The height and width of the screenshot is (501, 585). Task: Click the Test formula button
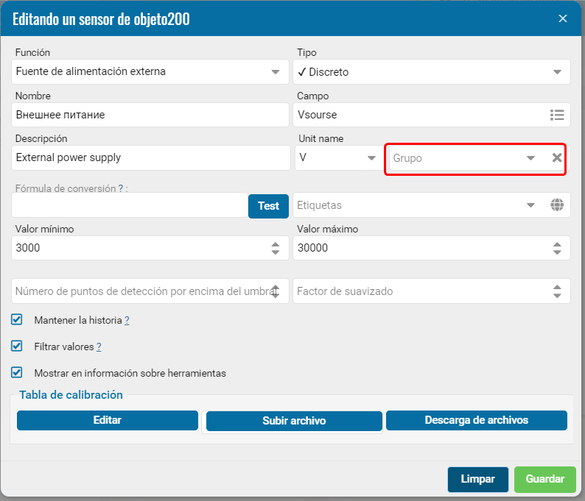coord(268,206)
